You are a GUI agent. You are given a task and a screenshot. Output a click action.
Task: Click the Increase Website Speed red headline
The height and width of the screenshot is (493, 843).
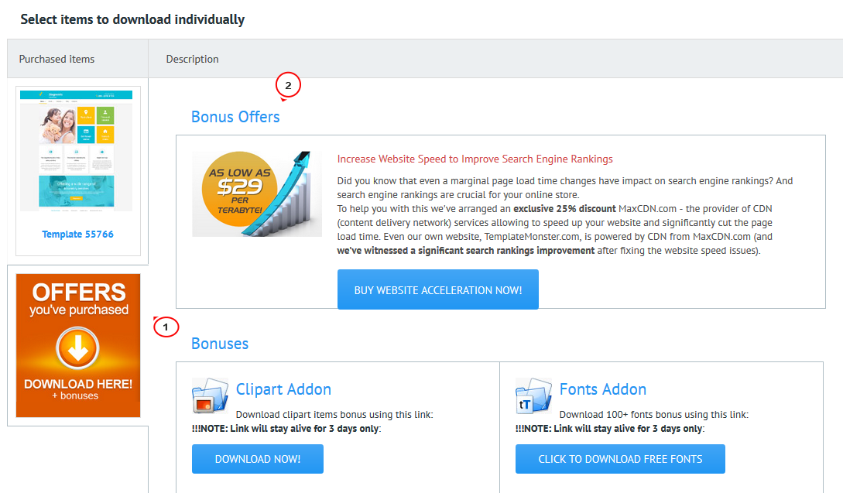(x=475, y=159)
